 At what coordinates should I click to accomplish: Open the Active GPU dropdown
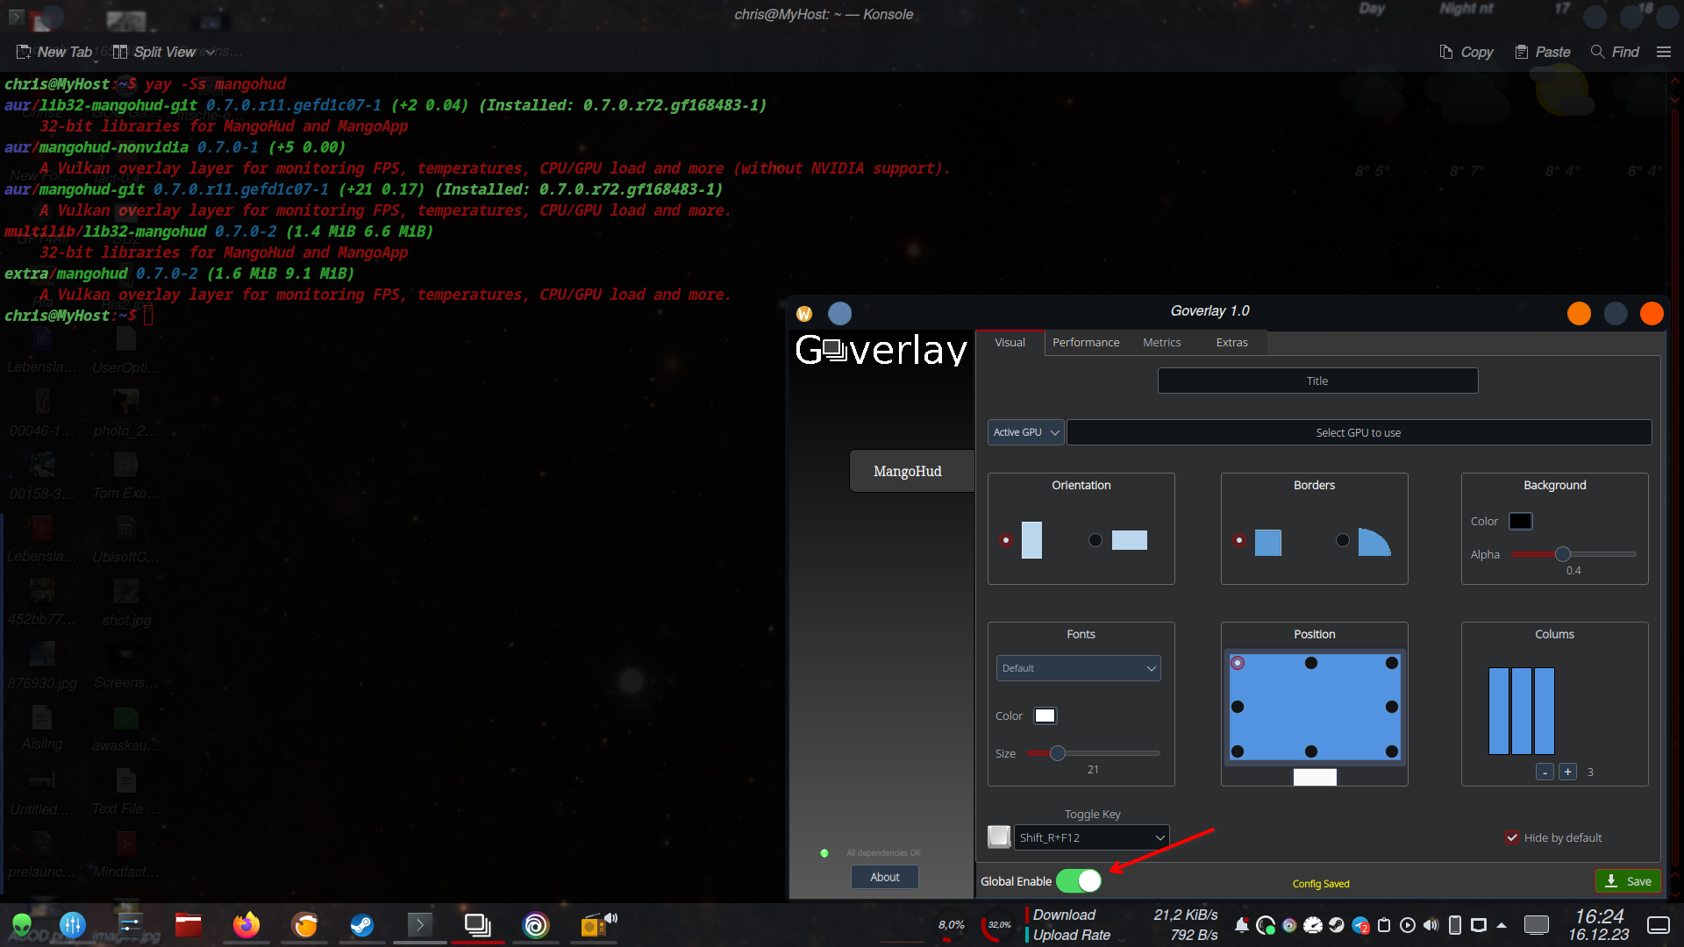point(1024,431)
